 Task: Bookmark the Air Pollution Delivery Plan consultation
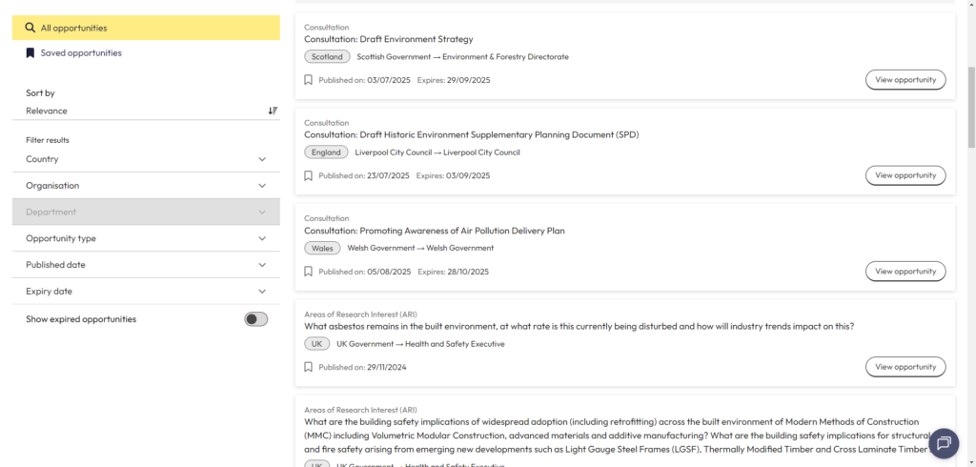pyautogui.click(x=308, y=272)
